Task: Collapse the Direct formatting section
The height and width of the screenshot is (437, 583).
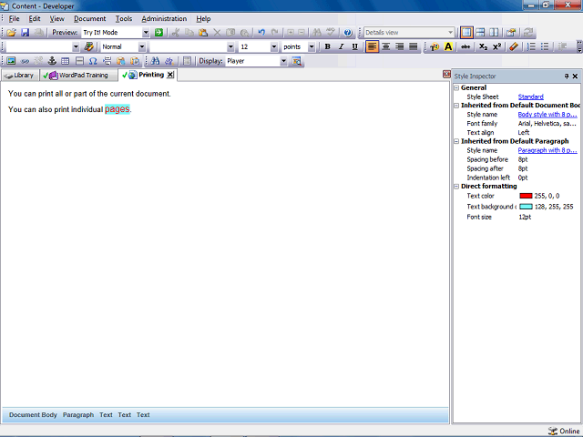Action: click(456, 187)
